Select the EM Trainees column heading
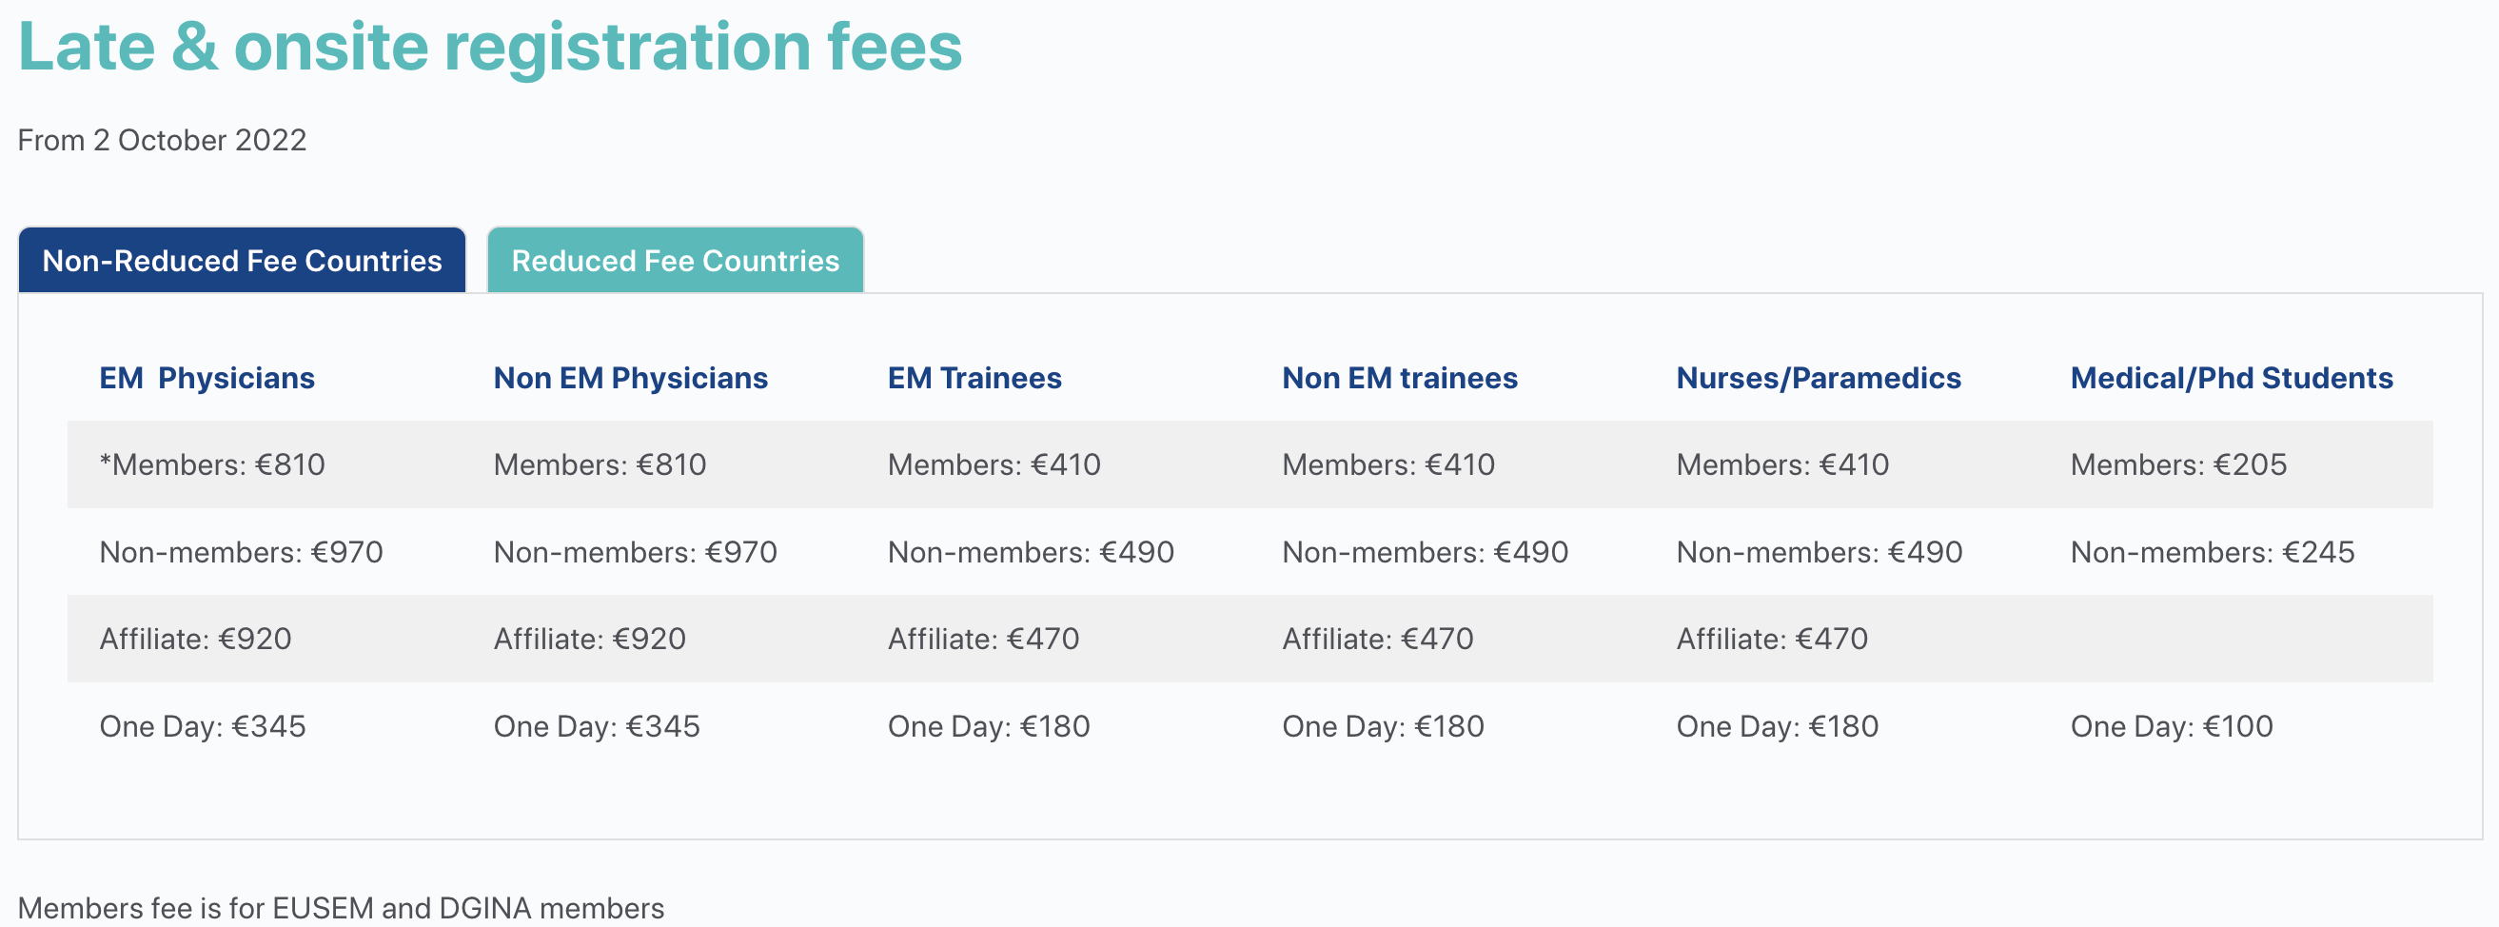 (x=974, y=378)
